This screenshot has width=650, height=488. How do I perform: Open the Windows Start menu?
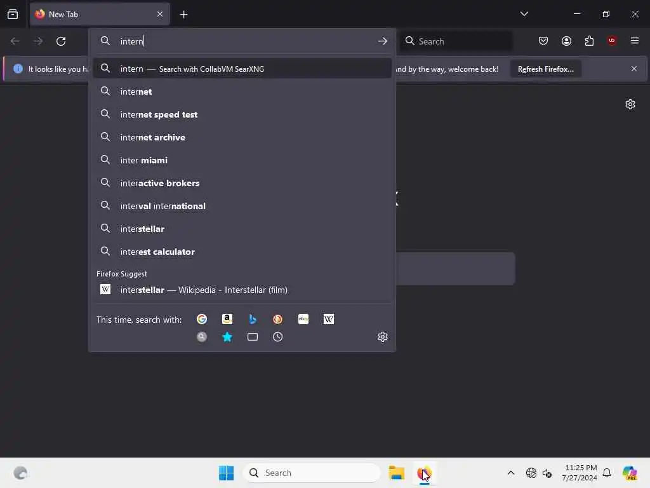(226, 473)
